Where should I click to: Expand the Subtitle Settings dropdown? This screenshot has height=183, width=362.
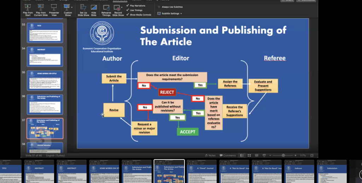tap(181, 14)
